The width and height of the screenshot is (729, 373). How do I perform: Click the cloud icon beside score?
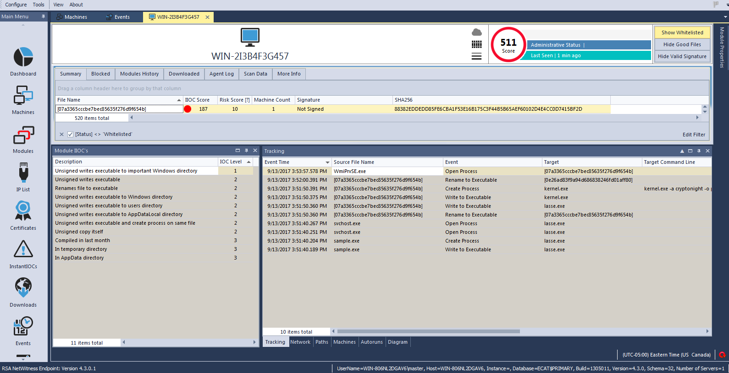[477, 32]
